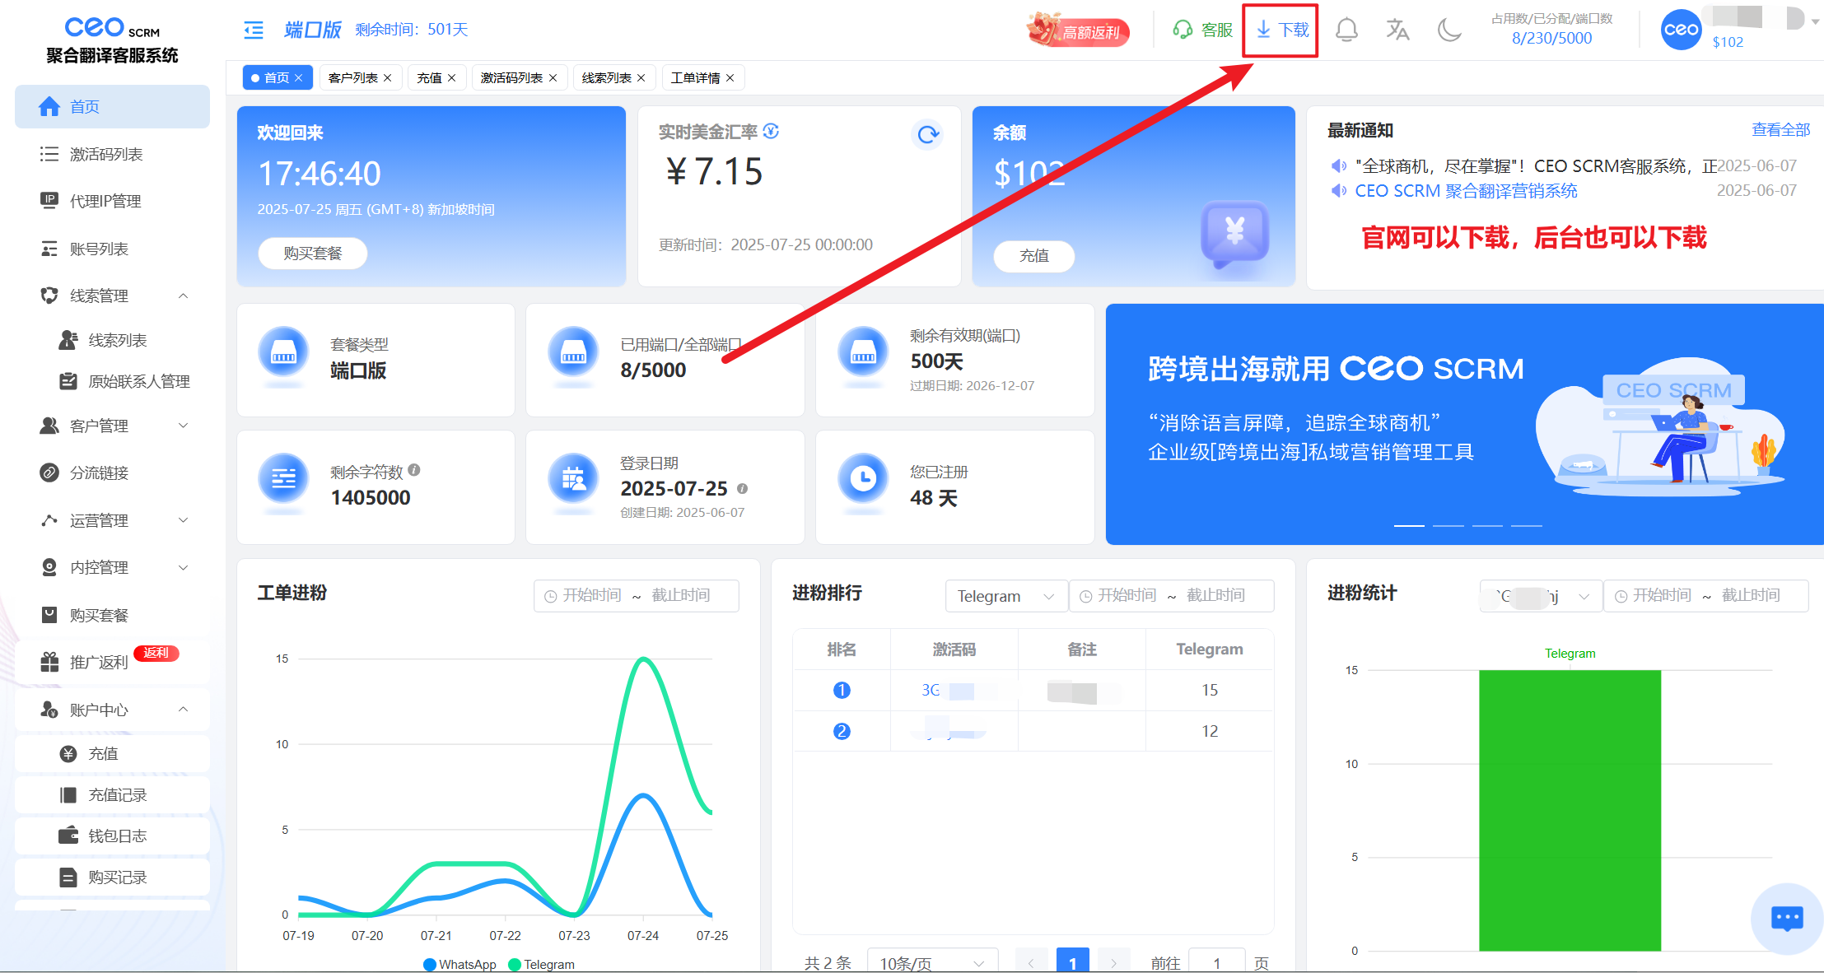Refresh the real-time exchange rate
Viewport: 1824px width, 973px height.
pos(928,134)
